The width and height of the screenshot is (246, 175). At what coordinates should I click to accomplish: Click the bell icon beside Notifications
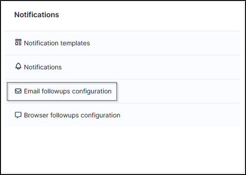point(18,66)
